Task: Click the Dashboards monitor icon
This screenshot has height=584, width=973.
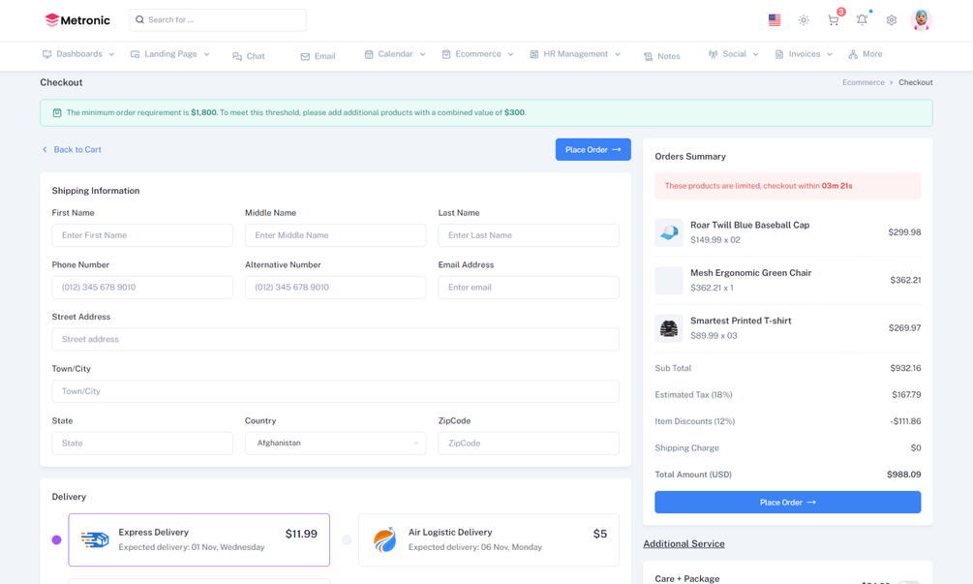Action: (x=47, y=54)
